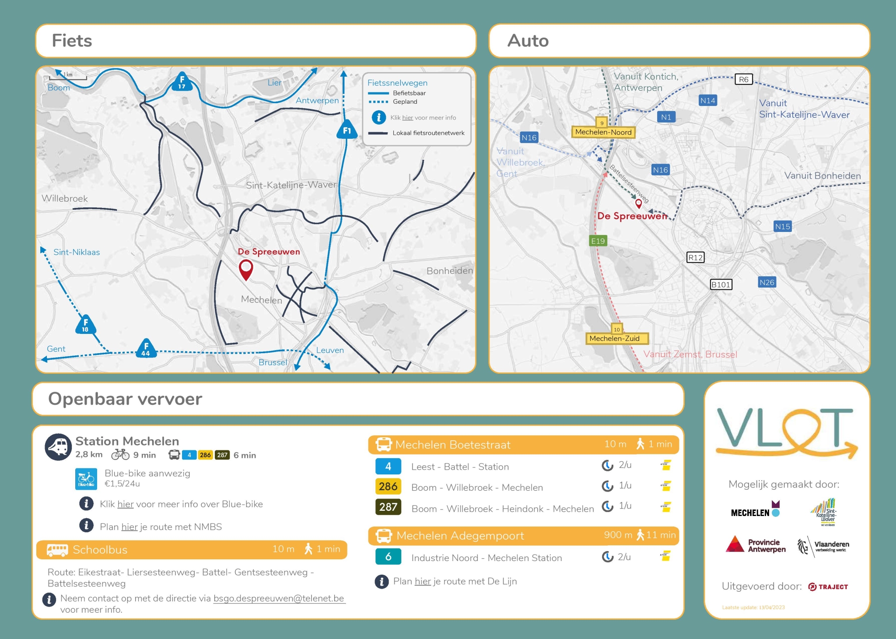Click the Blue-bike logo icon
Viewport: 896px width, 639px height.
pos(86,479)
